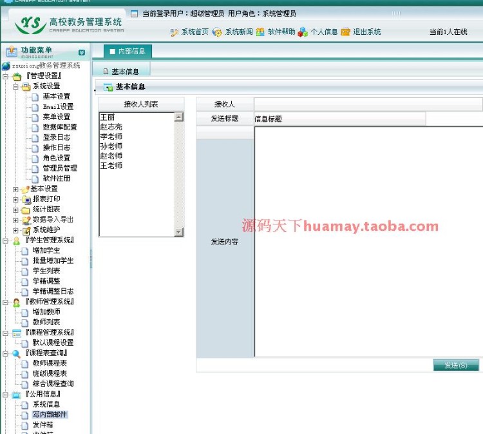Collapse the 系统设置 tree node

15,86
